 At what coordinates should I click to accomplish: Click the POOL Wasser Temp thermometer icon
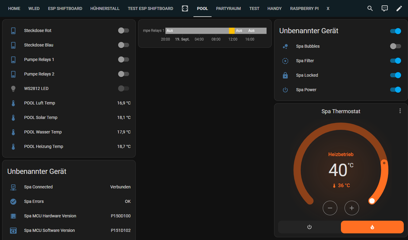click(13, 132)
